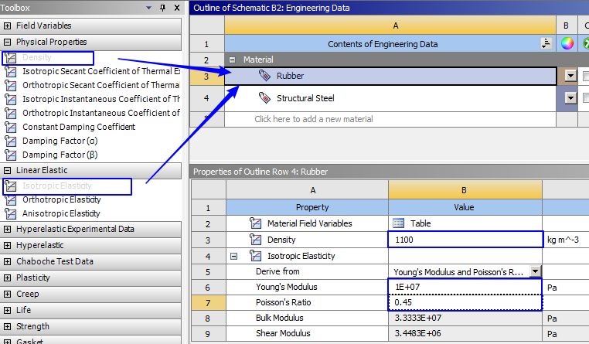
Task: Expand Hyperelastic Experimental Data group
Action: coord(7,229)
